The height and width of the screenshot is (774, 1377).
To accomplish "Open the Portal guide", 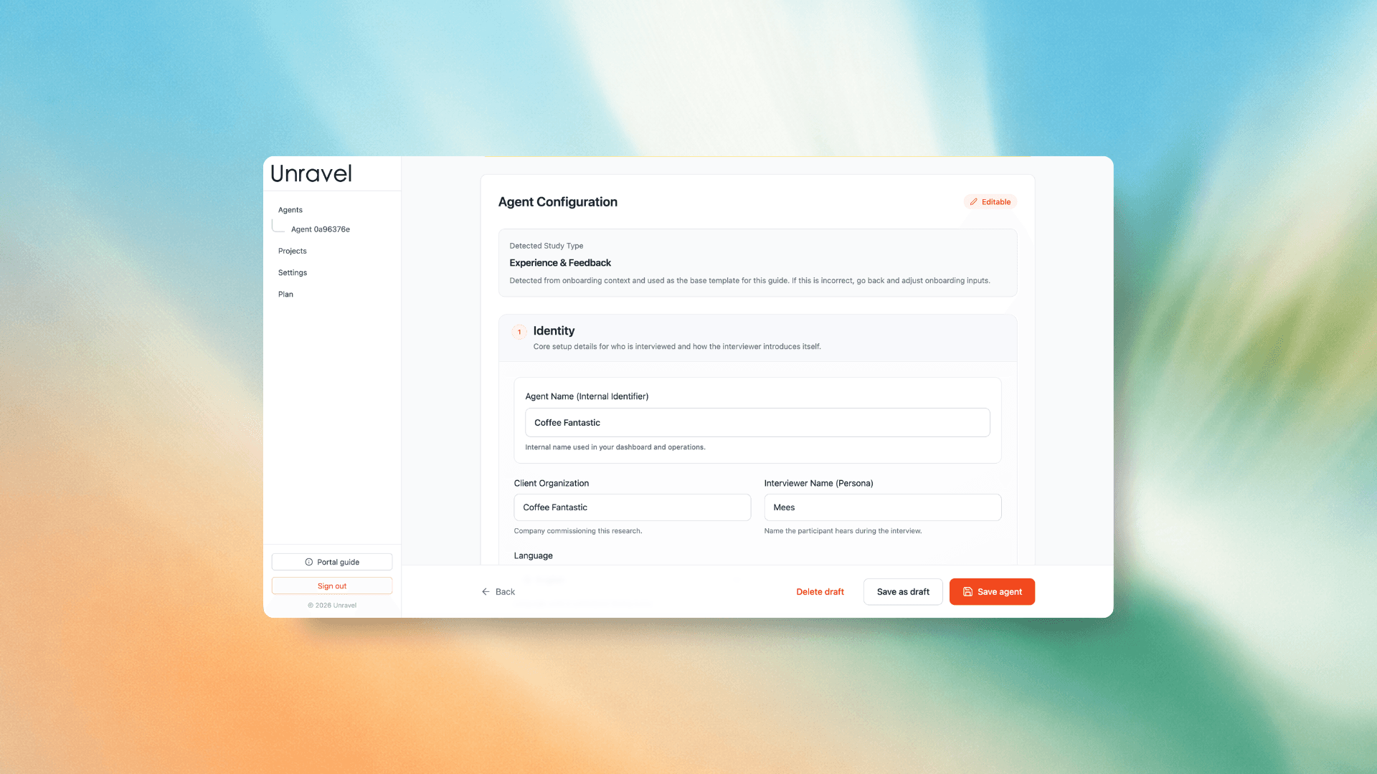I will tap(331, 562).
